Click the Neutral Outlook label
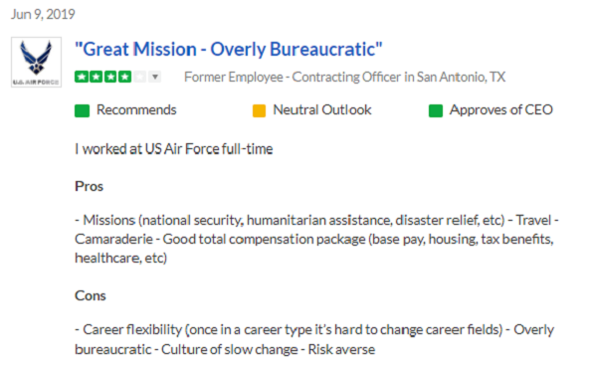The width and height of the screenshot is (591, 367). [322, 110]
